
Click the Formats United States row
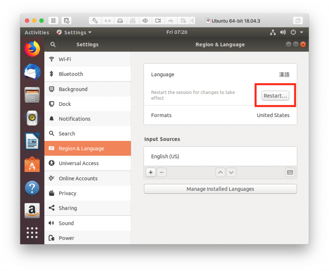coord(220,115)
